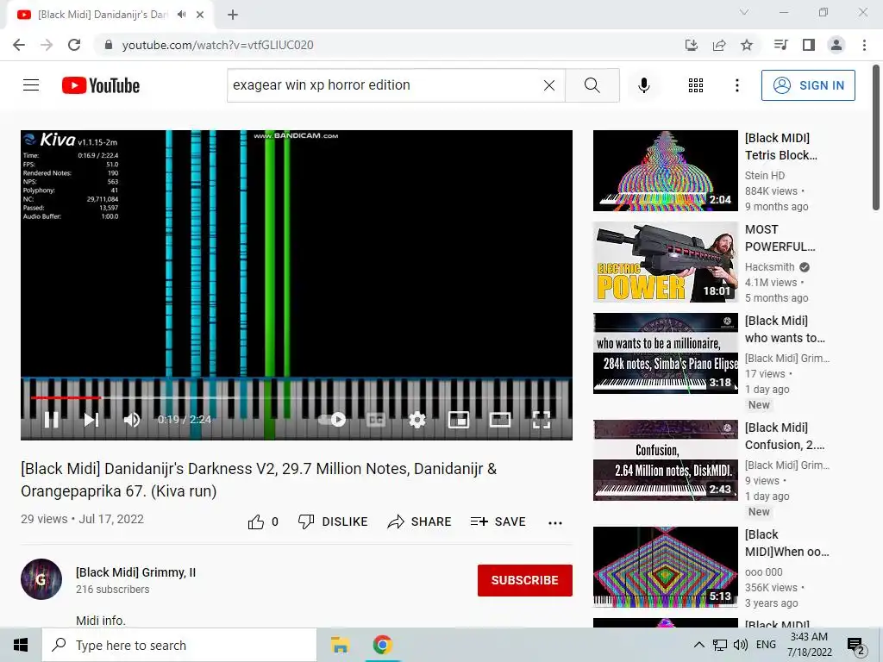Clear the search box text

(x=549, y=85)
